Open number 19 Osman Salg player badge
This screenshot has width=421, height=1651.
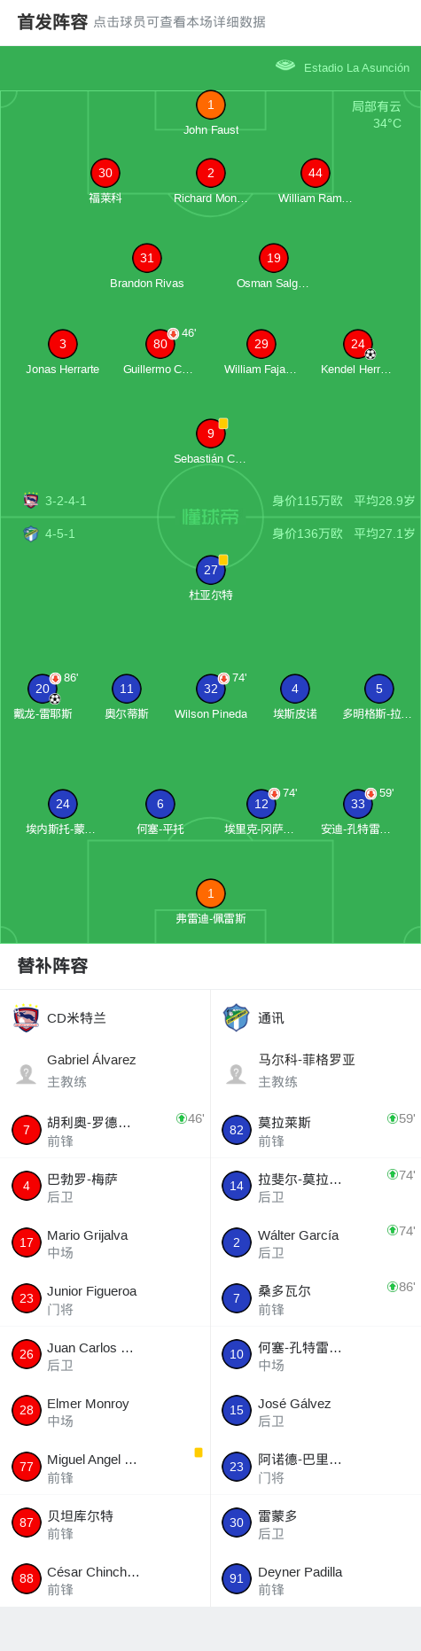(x=273, y=258)
